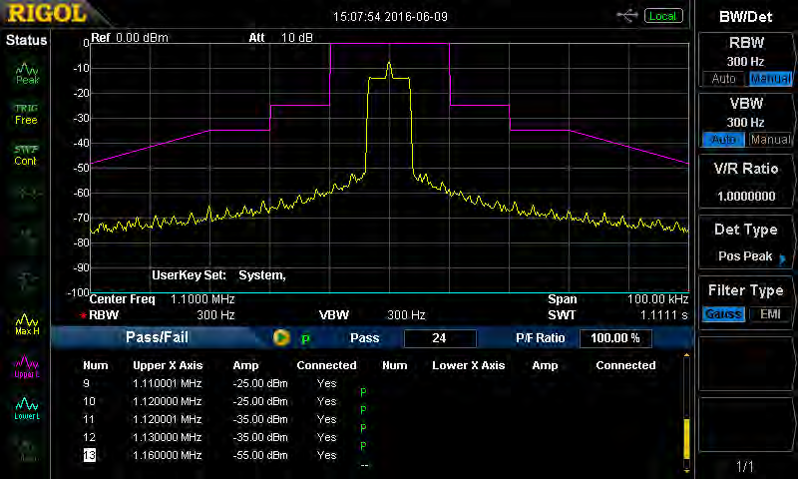Click the BW/Det menu title
This screenshot has width=798, height=479.
click(x=745, y=17)
